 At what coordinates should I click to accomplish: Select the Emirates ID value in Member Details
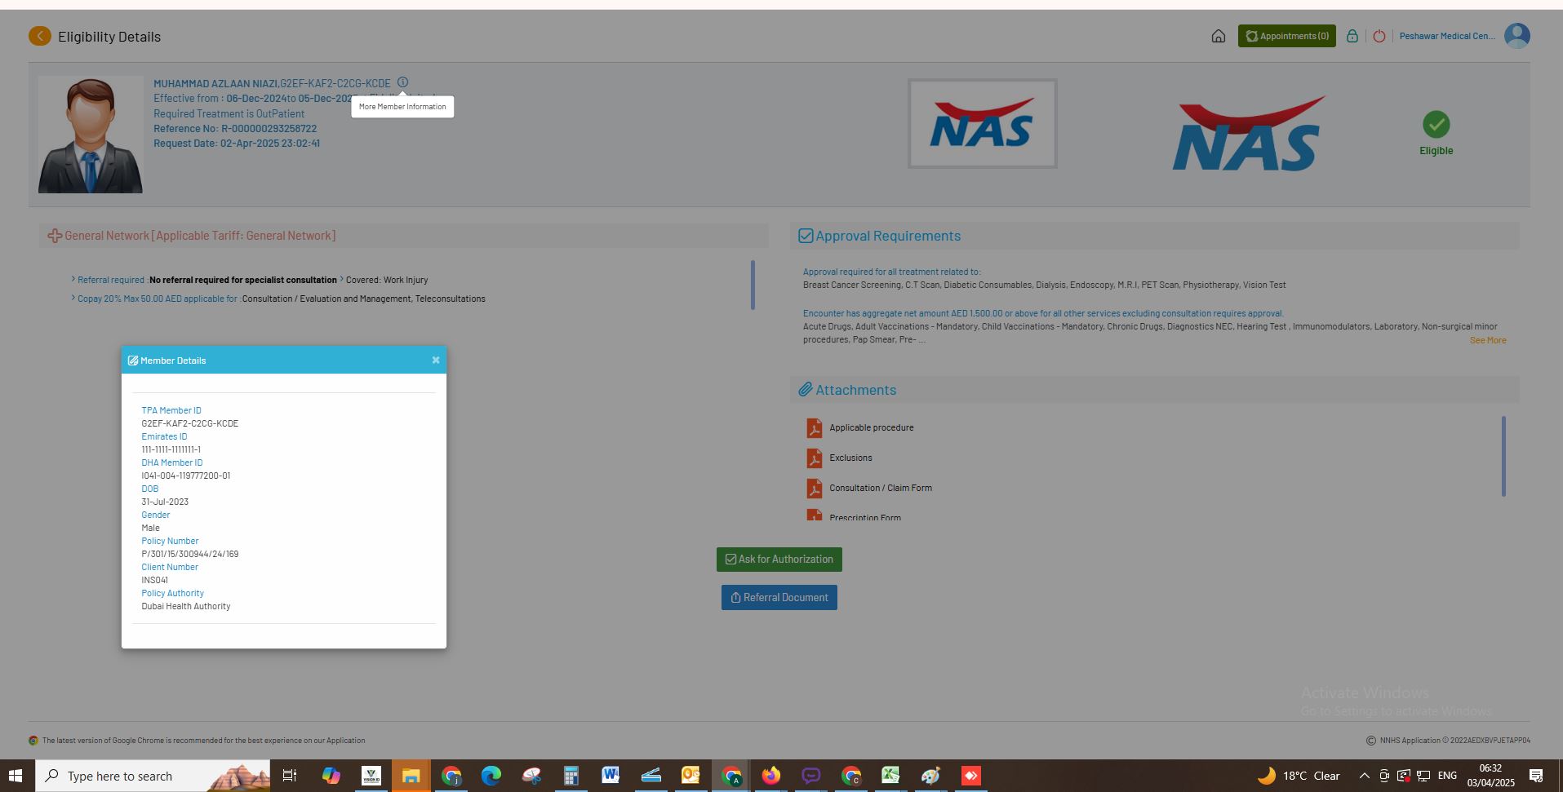(x=171, y=449)
